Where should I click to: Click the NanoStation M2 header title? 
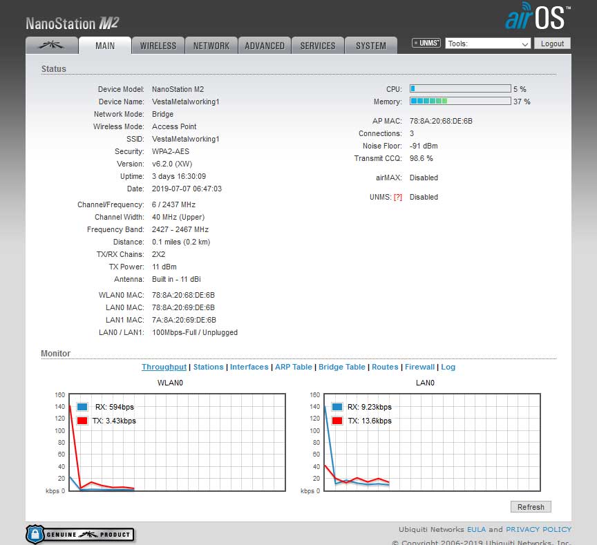coord(73,23)
